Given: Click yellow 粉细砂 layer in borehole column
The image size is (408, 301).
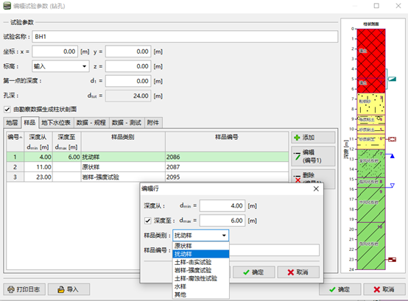Looking at the screenshot, I should [371, 104].
